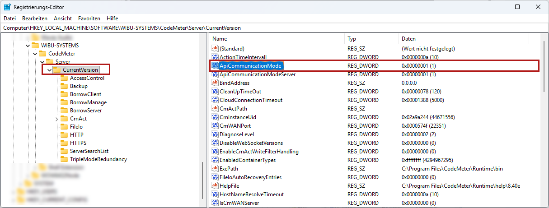Collapse the CodeMeter tree node
Screen dimensions: 549x208
(35, 54)
